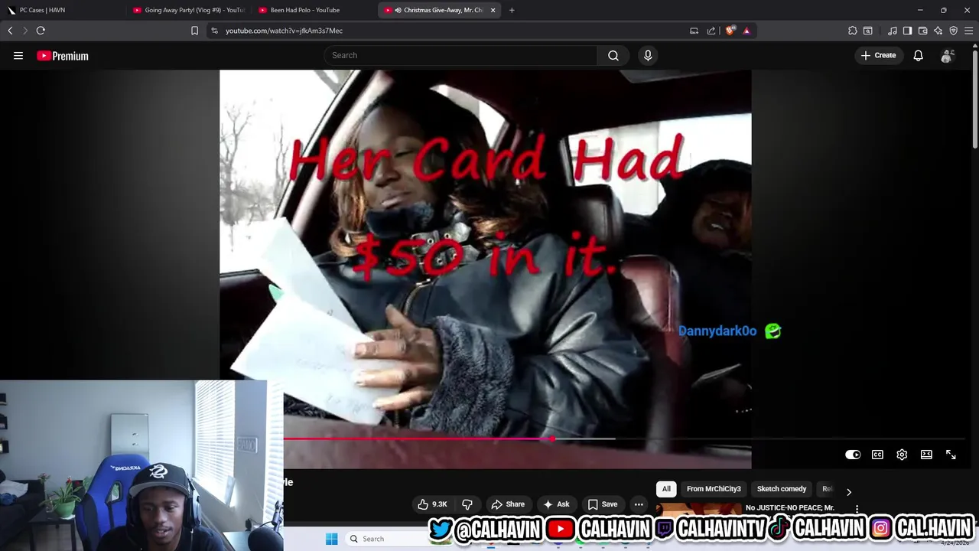
Task: Open the Brave Shields lion icon
Action: (x=730, y=31)
